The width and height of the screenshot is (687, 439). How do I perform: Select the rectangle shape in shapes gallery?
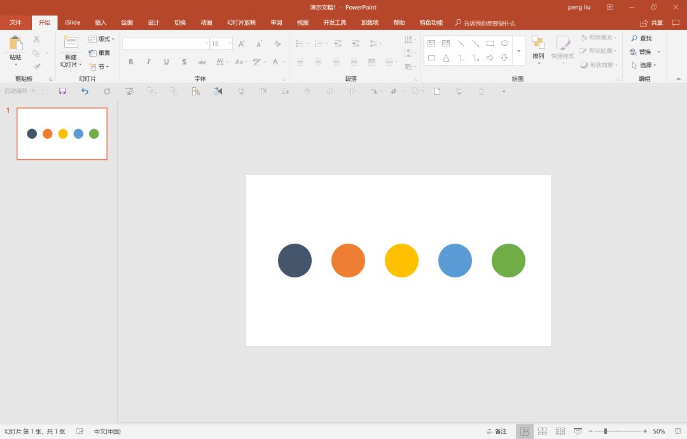coord(490,43)
